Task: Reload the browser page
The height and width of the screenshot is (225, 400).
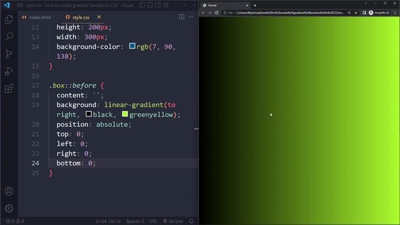Action: pyautogui.click(x=217, y=12)
